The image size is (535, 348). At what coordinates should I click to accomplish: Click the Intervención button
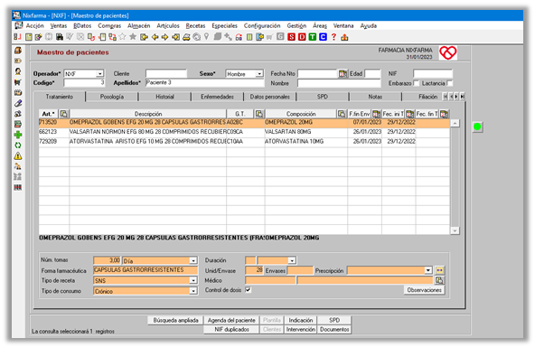pos(301,330)
